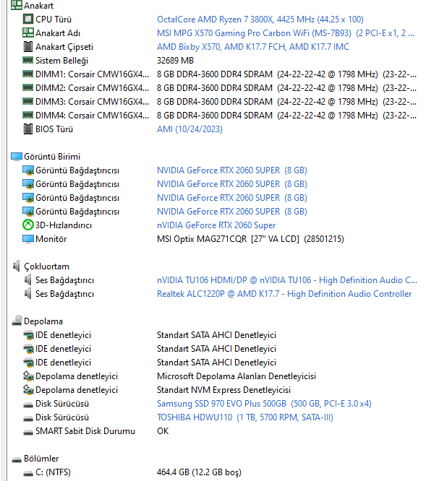Select the 464.4 GB (12.2 GB boş) value
Screen dimensions: 444x481
coord(199,472)
